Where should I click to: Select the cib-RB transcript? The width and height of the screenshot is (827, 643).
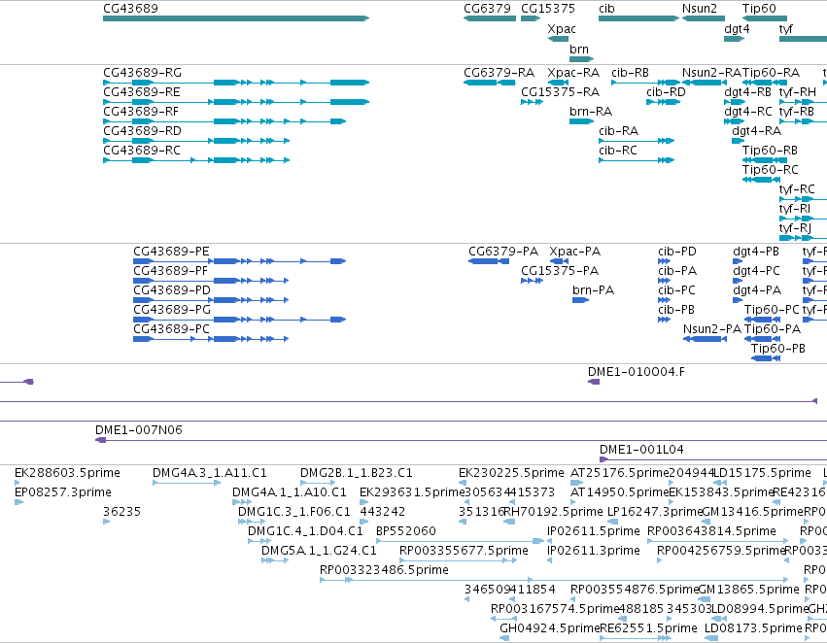(x=646, y=83)
